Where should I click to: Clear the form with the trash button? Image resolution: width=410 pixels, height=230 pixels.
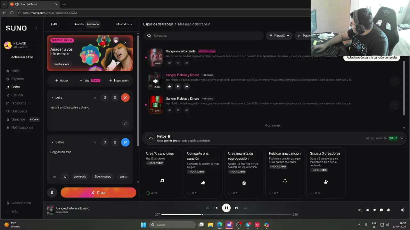[x=52, y=193]
